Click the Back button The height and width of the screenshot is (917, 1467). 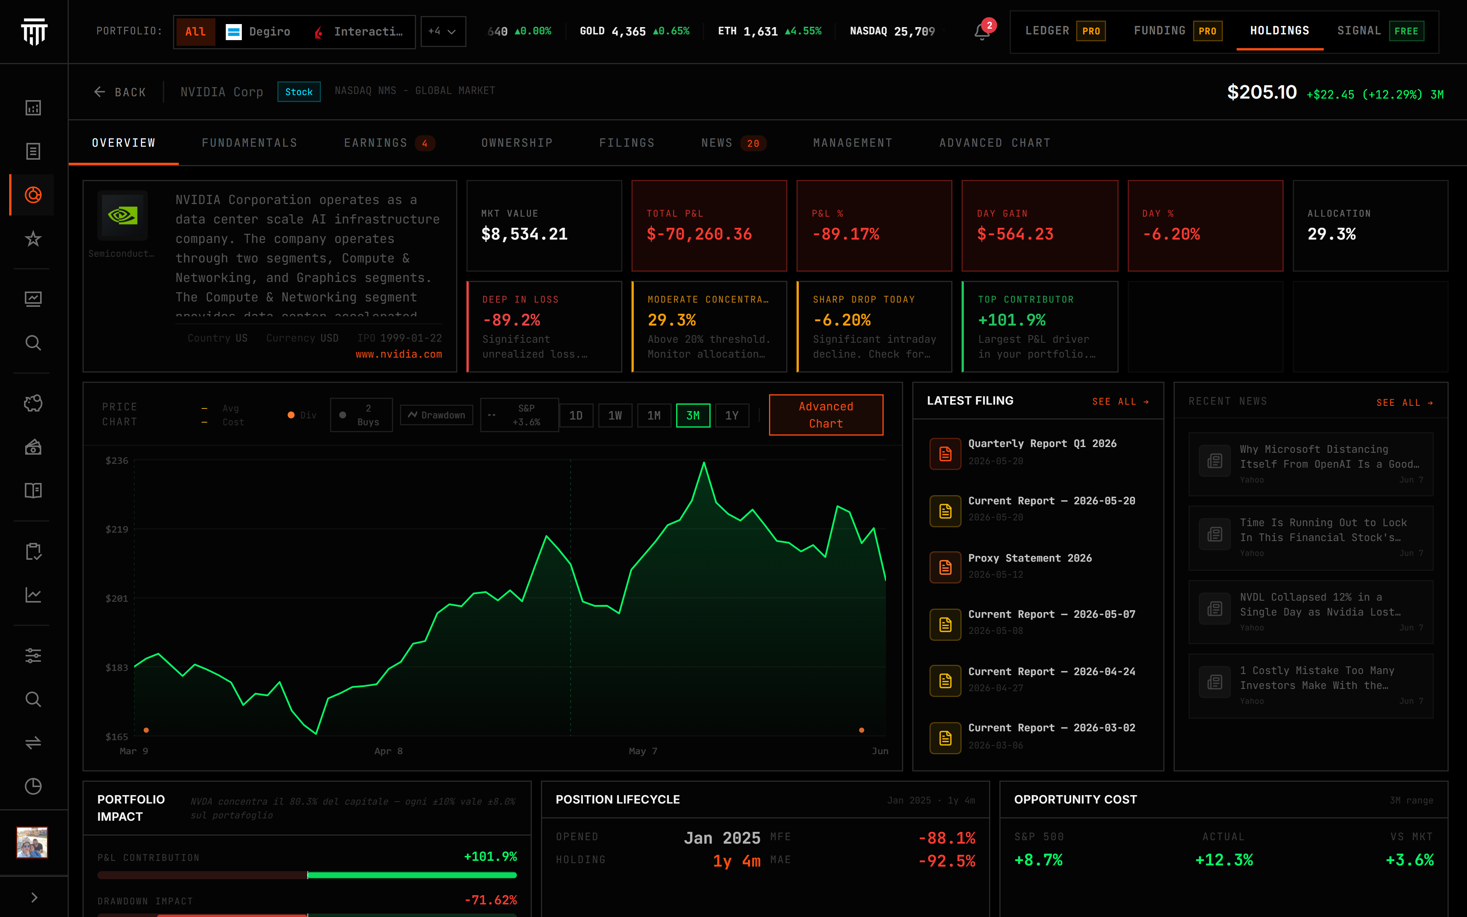point(120,92)
